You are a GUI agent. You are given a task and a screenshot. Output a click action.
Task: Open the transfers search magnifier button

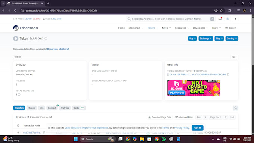pos(235,108)
